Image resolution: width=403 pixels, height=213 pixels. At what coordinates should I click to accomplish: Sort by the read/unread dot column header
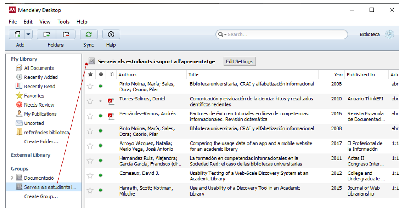point(101,74)
